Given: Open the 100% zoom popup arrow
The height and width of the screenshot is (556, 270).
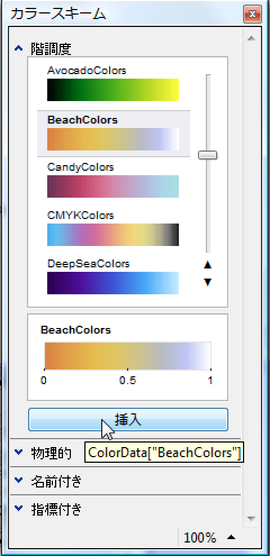Looking at the screenshot, I should [231, 537].
